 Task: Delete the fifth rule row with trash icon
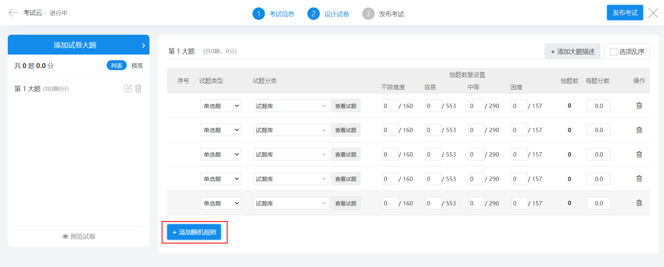pos(639,203)
